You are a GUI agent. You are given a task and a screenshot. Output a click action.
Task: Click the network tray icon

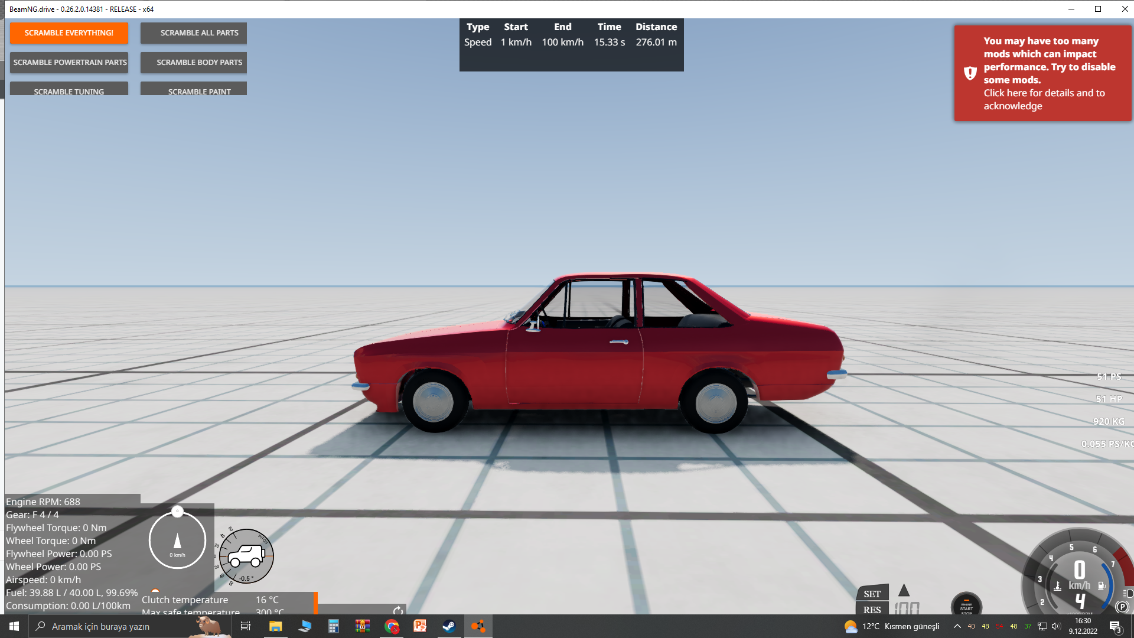pyautogui.click(x=1042, y=626)
